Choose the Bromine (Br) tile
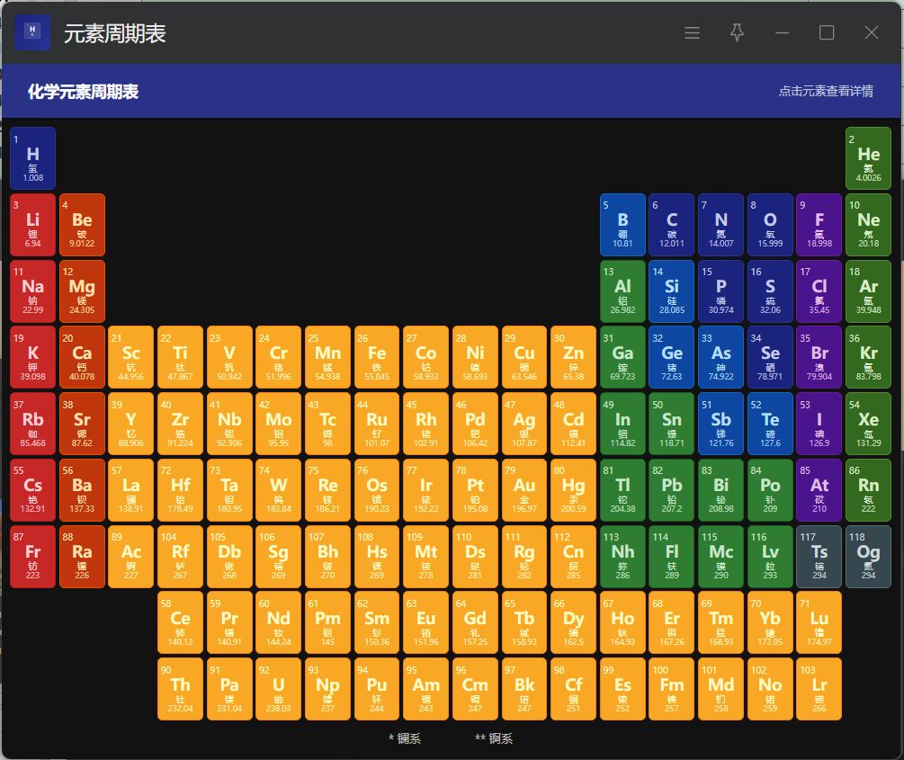The width and height of the screenshot is (904, 760). 819,357
